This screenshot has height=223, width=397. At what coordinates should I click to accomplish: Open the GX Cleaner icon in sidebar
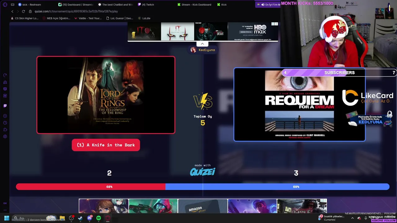[x=5, y=82]
